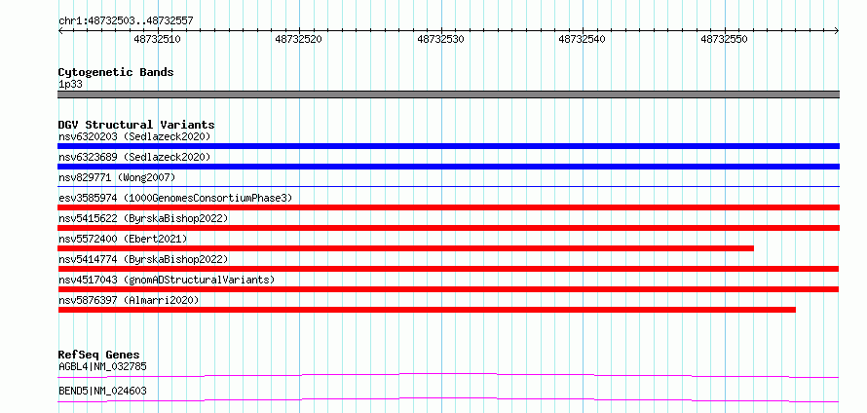The height and width of the screenshot is (413, 867).
Task: Click the magenta BEND5 gene line
Action: (448, 399)
